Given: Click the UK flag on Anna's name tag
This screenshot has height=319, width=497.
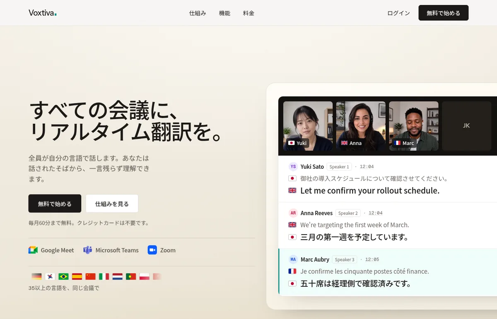Looking at the screenshot, I should 344,143.
